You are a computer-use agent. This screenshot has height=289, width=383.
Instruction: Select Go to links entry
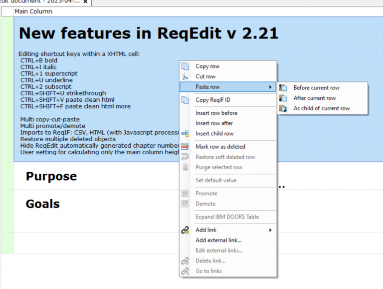[228, 271]
